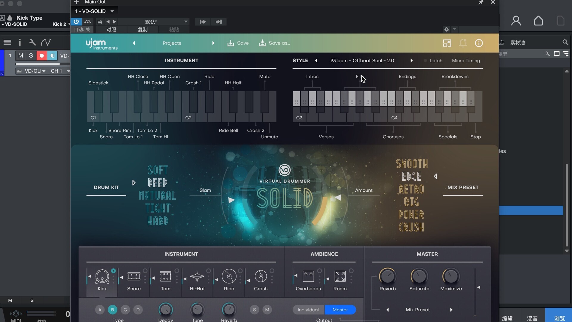The height and width of the screenshot is (322, 572).
Task: Select the Snare instrument icon
Action: coord(134,276)
